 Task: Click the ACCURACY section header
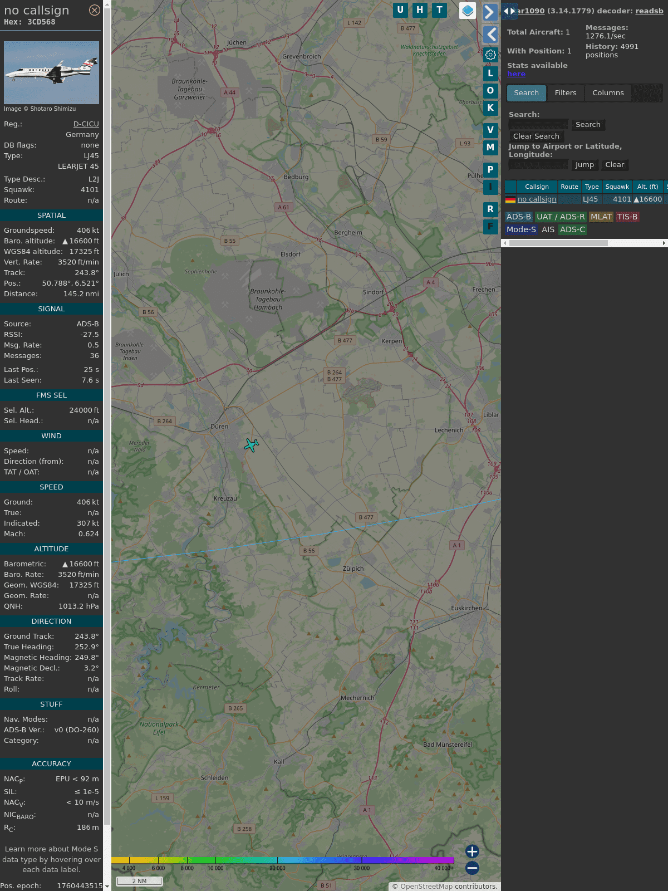click(x=51, y=764)
